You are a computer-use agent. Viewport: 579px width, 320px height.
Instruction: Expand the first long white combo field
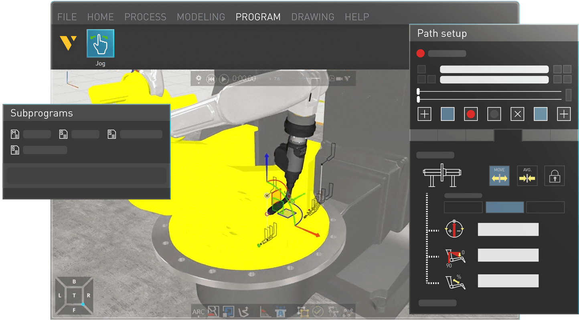point(494,69)
